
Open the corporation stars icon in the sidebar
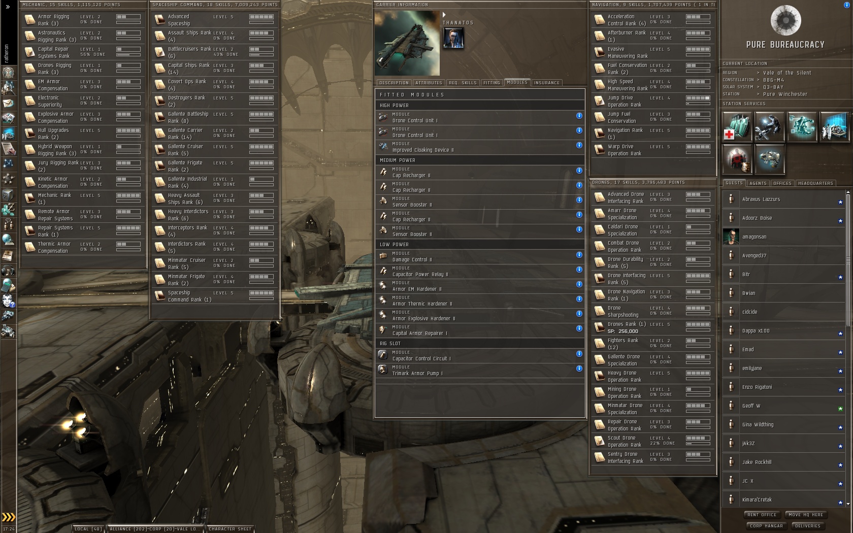click(x=8, y=179)
